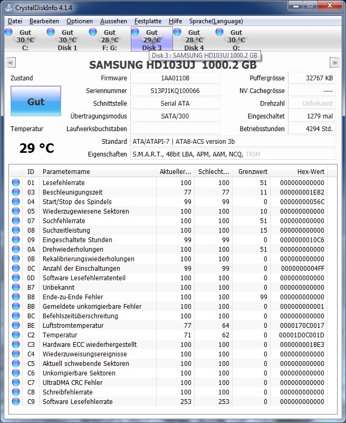This screenshot has height=423, width=346.
Task: Click the Eingeschaltet value 1279 mal
Action: pyautogui.click(x=312, y=116)
